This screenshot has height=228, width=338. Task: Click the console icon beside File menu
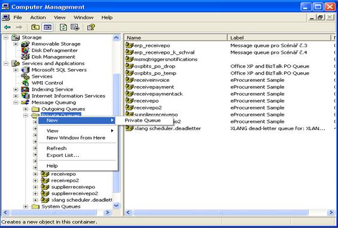6,17
